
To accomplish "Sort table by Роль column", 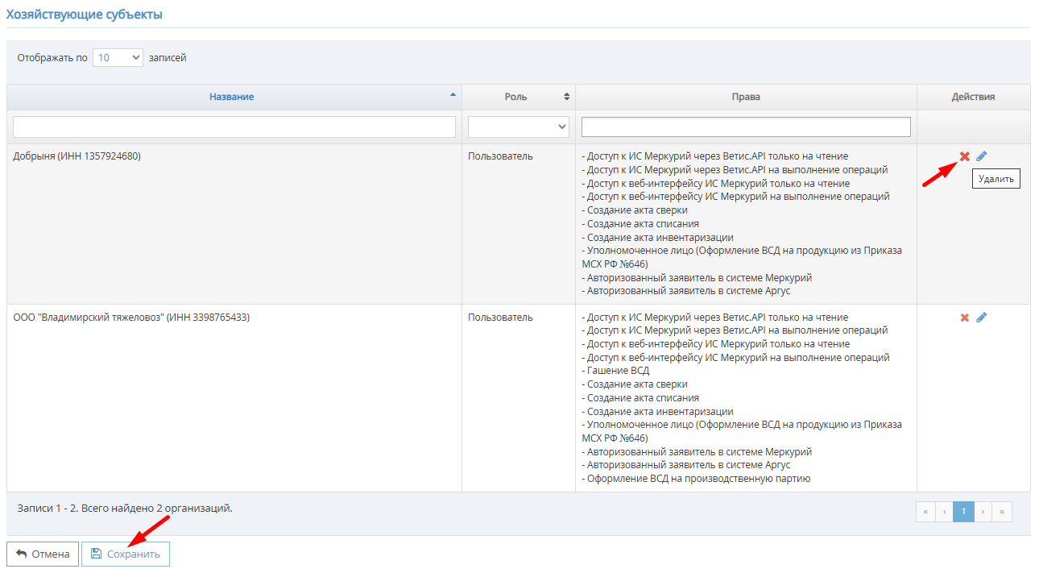I will pos(517,97).
